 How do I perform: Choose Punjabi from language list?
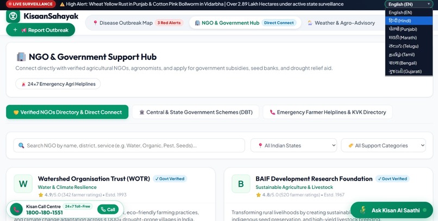coord(409,29)
